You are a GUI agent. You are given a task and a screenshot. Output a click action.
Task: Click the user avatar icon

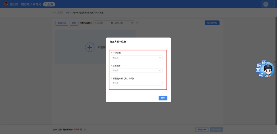(x=266, y=4)
